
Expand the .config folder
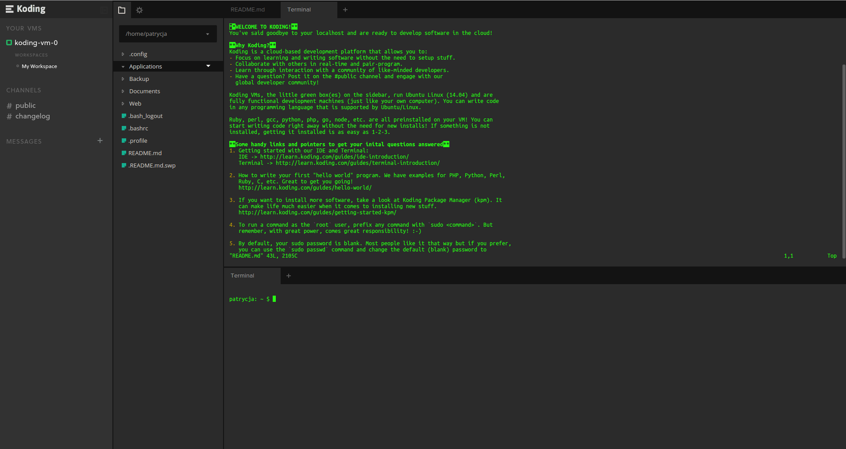pos(123,54)
